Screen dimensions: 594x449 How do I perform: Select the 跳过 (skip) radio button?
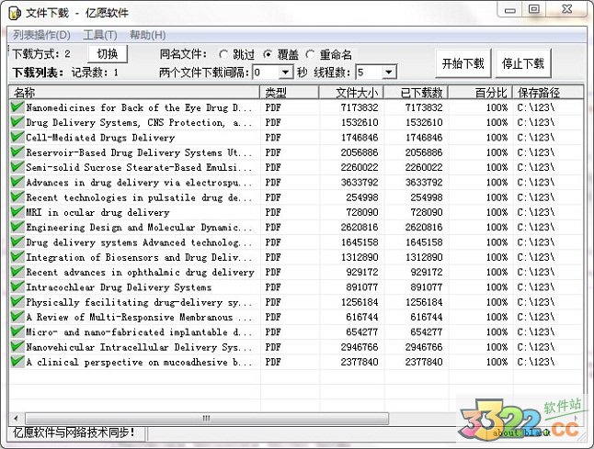[223, 54]
